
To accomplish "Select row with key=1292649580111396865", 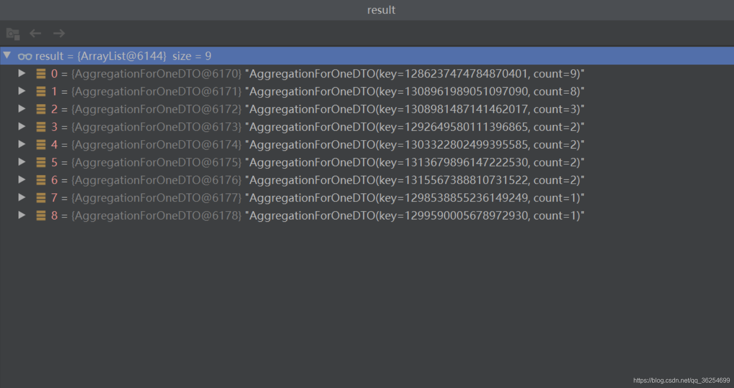I will [367, 127].
